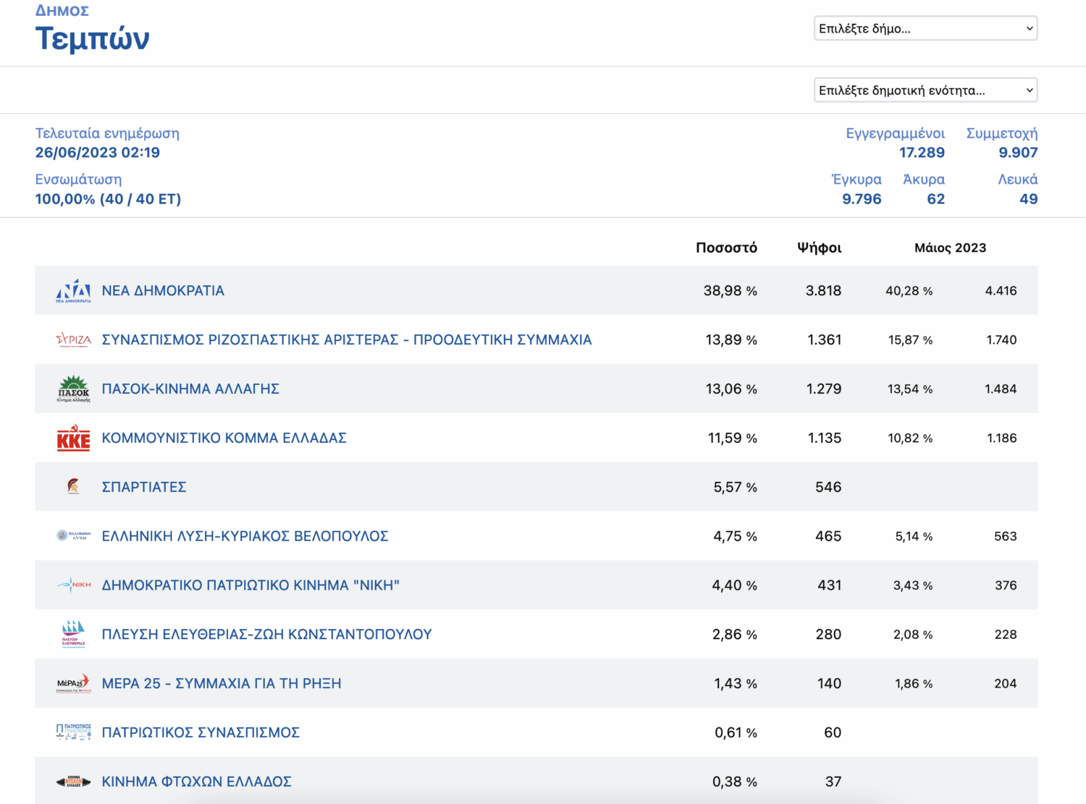Image resolution: width=1086 pixels, height=804 pixels.
Task: Click the registered voters value 17.289
Action: click(922, 153)
